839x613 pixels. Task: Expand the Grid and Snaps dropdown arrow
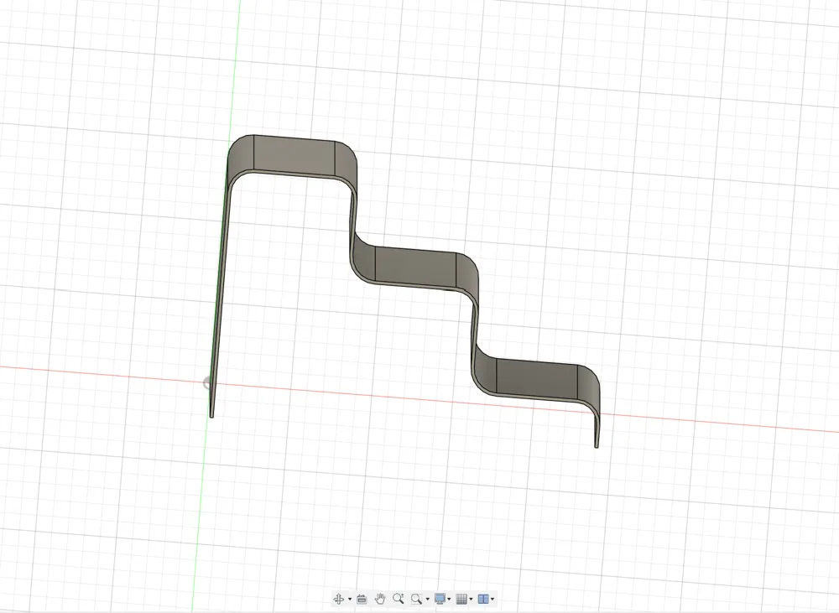click(471, 599)
